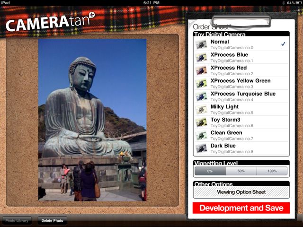Select the XProcess Blue label

point(229,55)
